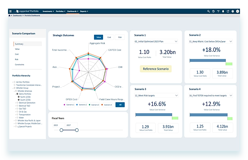Click the 2023 fiscal year input field
Screen dimensions: 248x160
(x=58, y=125)
